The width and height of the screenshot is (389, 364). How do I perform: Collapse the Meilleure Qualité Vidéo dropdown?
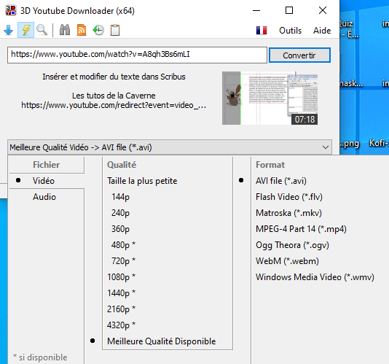click(170, 147)
